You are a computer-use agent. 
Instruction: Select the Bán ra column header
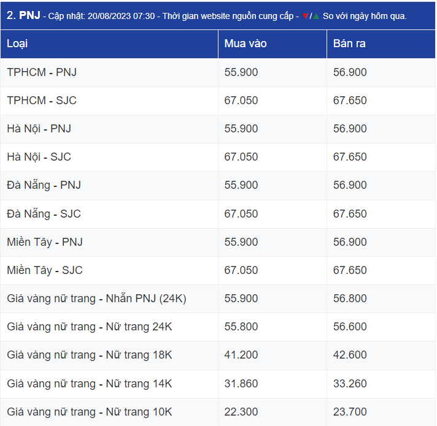tap(349, 44)
